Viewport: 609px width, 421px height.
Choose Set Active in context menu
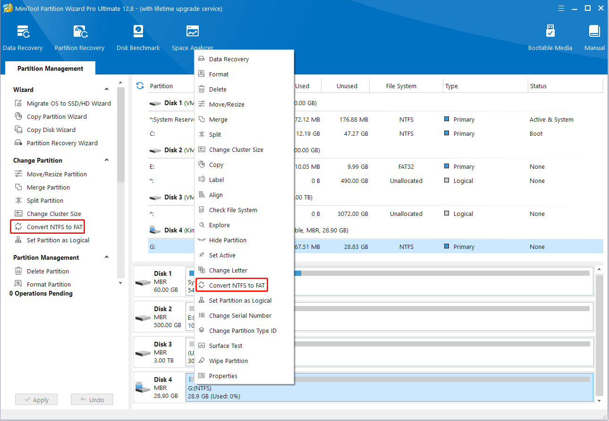coord(244,255)
